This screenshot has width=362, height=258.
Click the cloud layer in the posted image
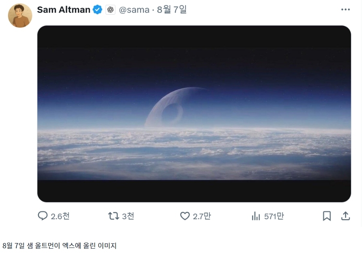pyautogui.click(x=194, y=152)
